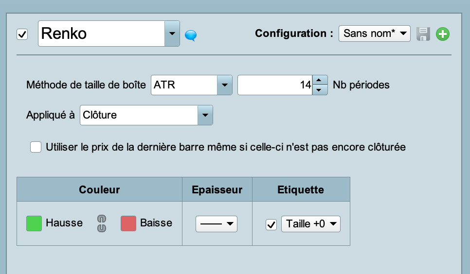Open the Renko indicator dropdown
Image resolution: width=470 pixels, height=274 pixels.
tap(172, 34)
